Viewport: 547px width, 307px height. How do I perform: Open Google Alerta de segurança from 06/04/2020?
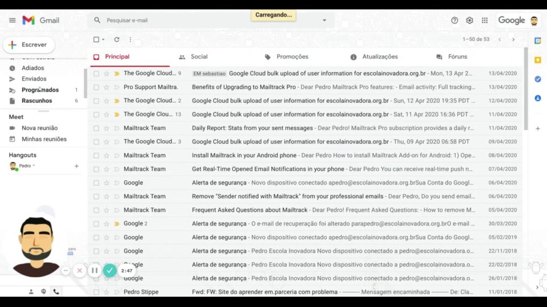click(305, 183)
